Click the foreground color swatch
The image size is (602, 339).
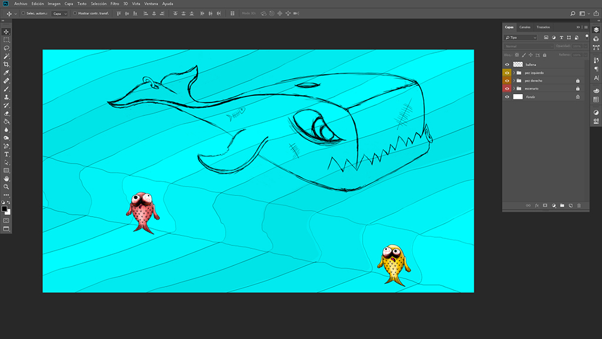click(4, 208)
